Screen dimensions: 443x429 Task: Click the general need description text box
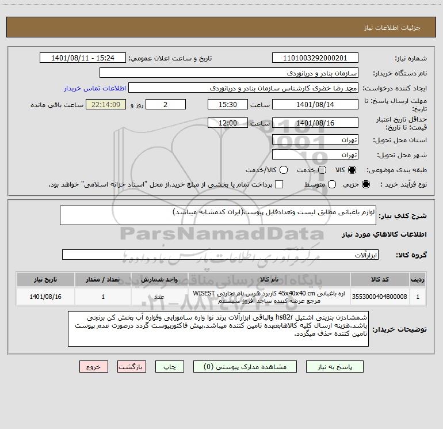click(x=218, y=215)
